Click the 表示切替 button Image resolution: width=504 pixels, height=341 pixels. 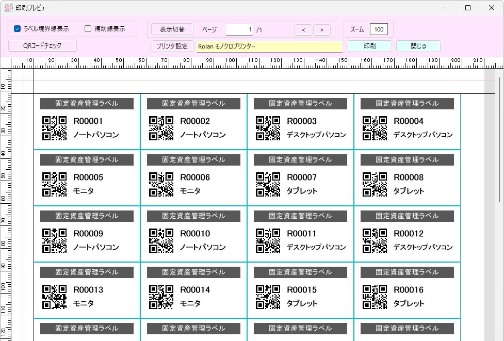(171, 29)
